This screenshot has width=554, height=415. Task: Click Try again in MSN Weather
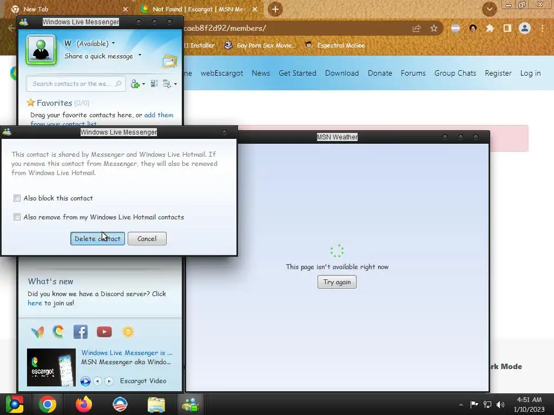coord(337,282)
